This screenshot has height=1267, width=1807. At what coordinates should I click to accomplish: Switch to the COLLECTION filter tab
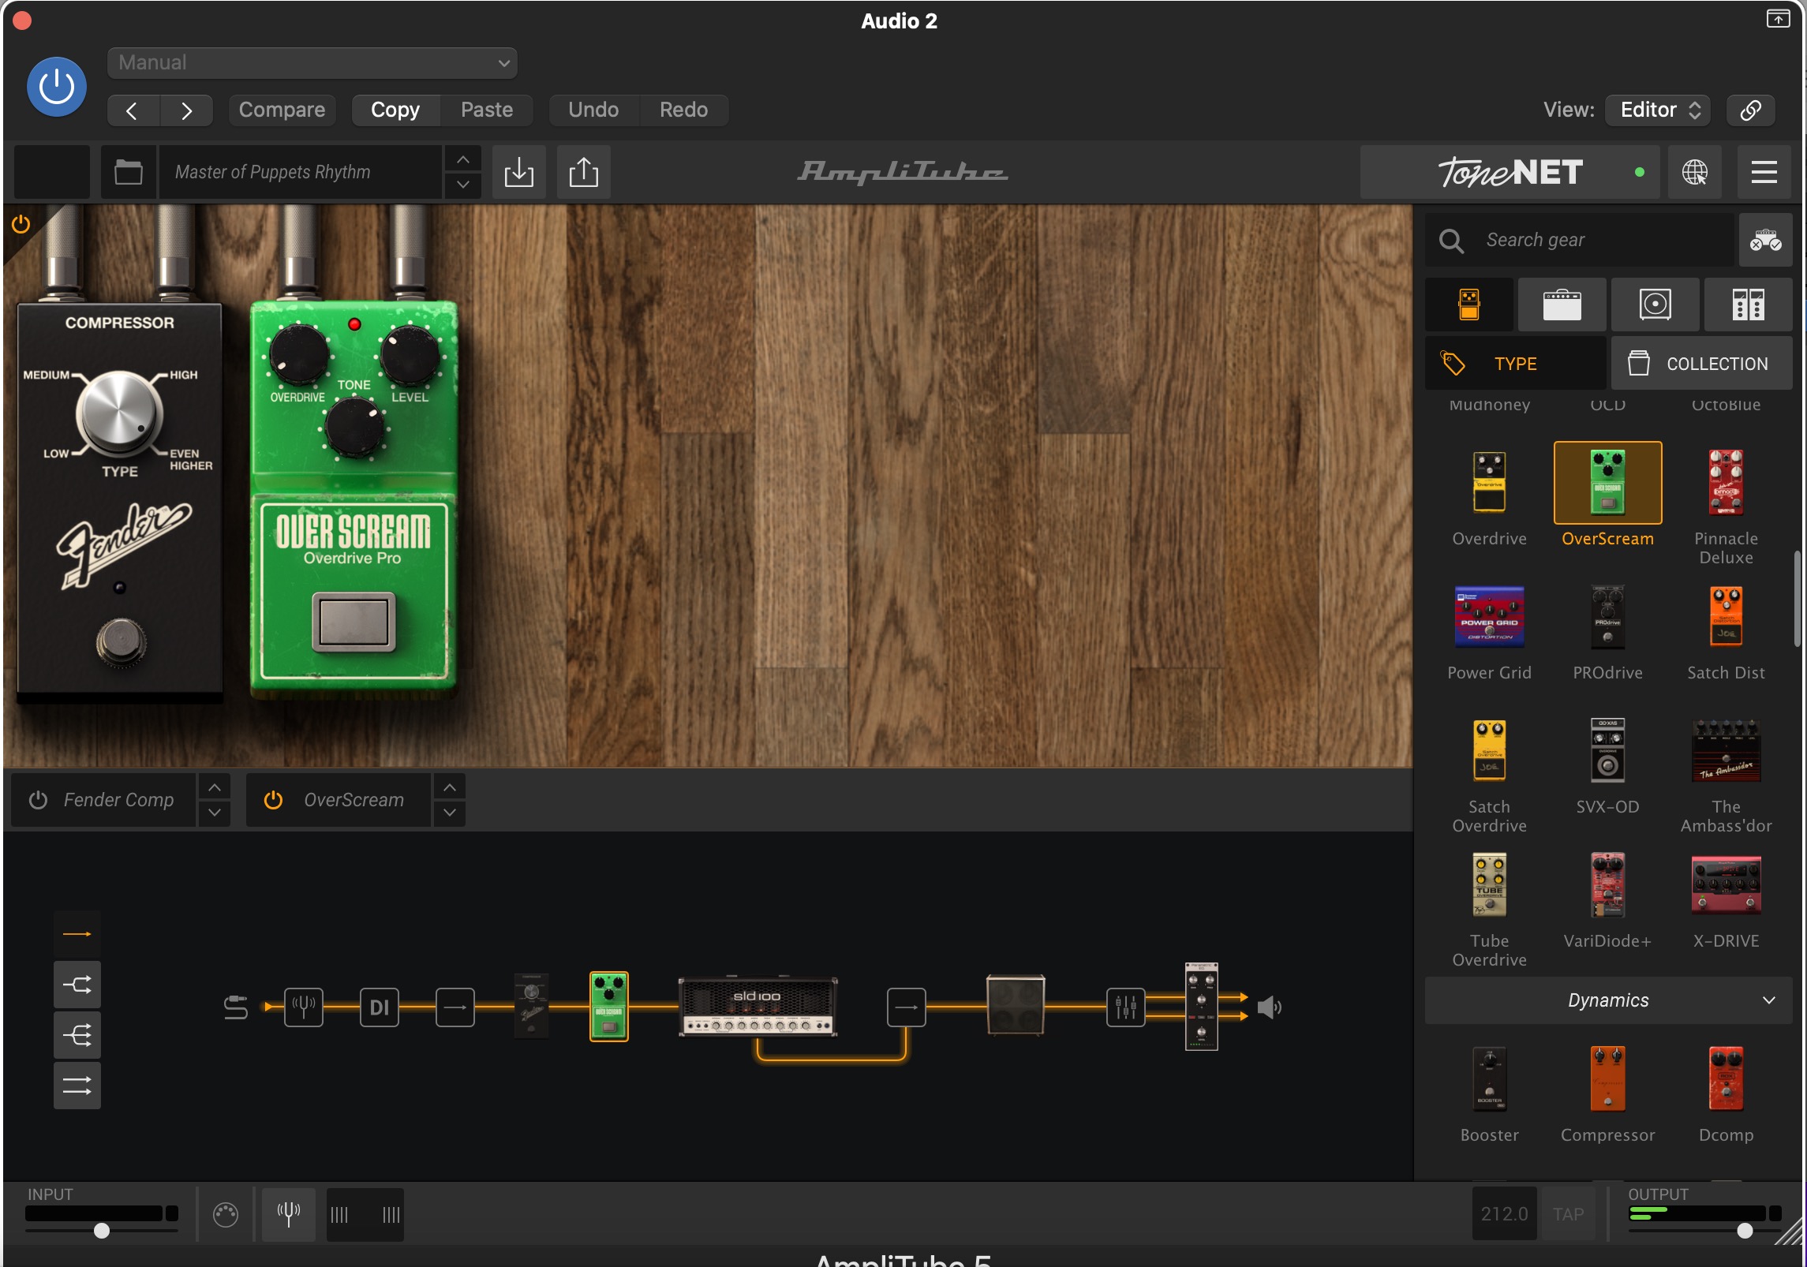[1701, 364]
